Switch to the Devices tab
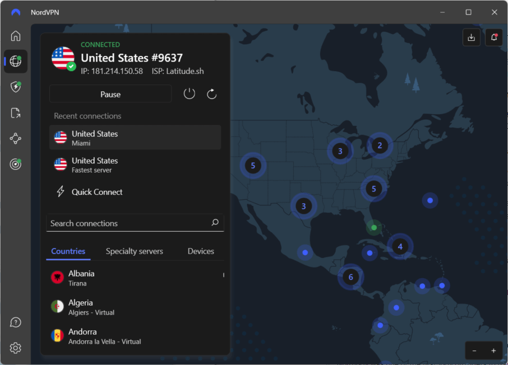Viewport: 508px width, 365px height. tap(201, 251)
